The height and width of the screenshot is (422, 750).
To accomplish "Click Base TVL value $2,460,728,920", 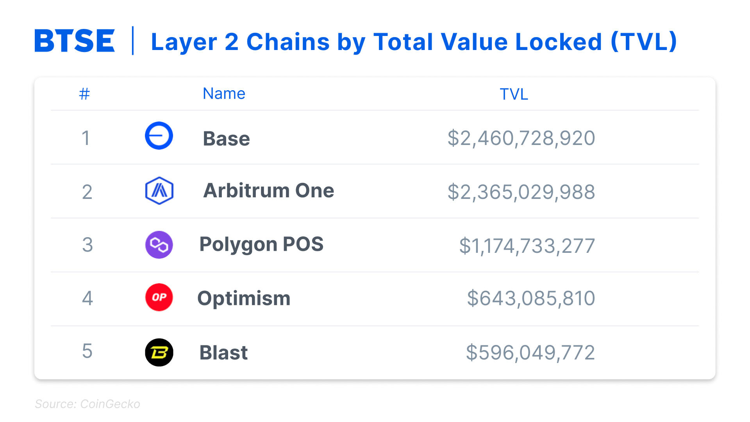I will pyautogui.click(x=521, y=138).
